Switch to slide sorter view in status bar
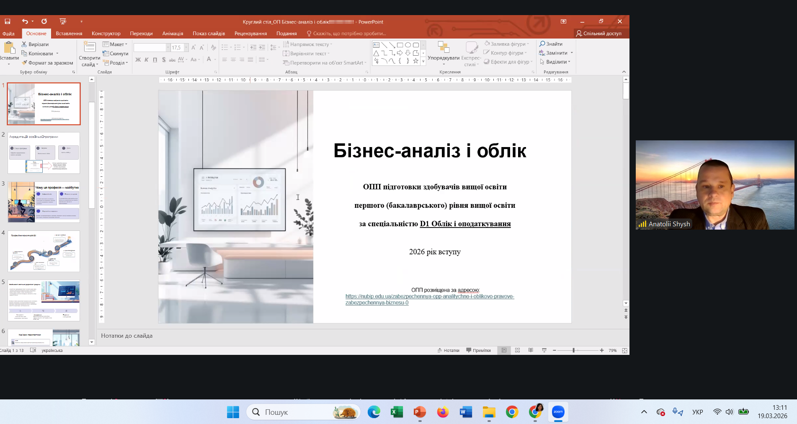797x424 pixels. click(x=517, y=350)
